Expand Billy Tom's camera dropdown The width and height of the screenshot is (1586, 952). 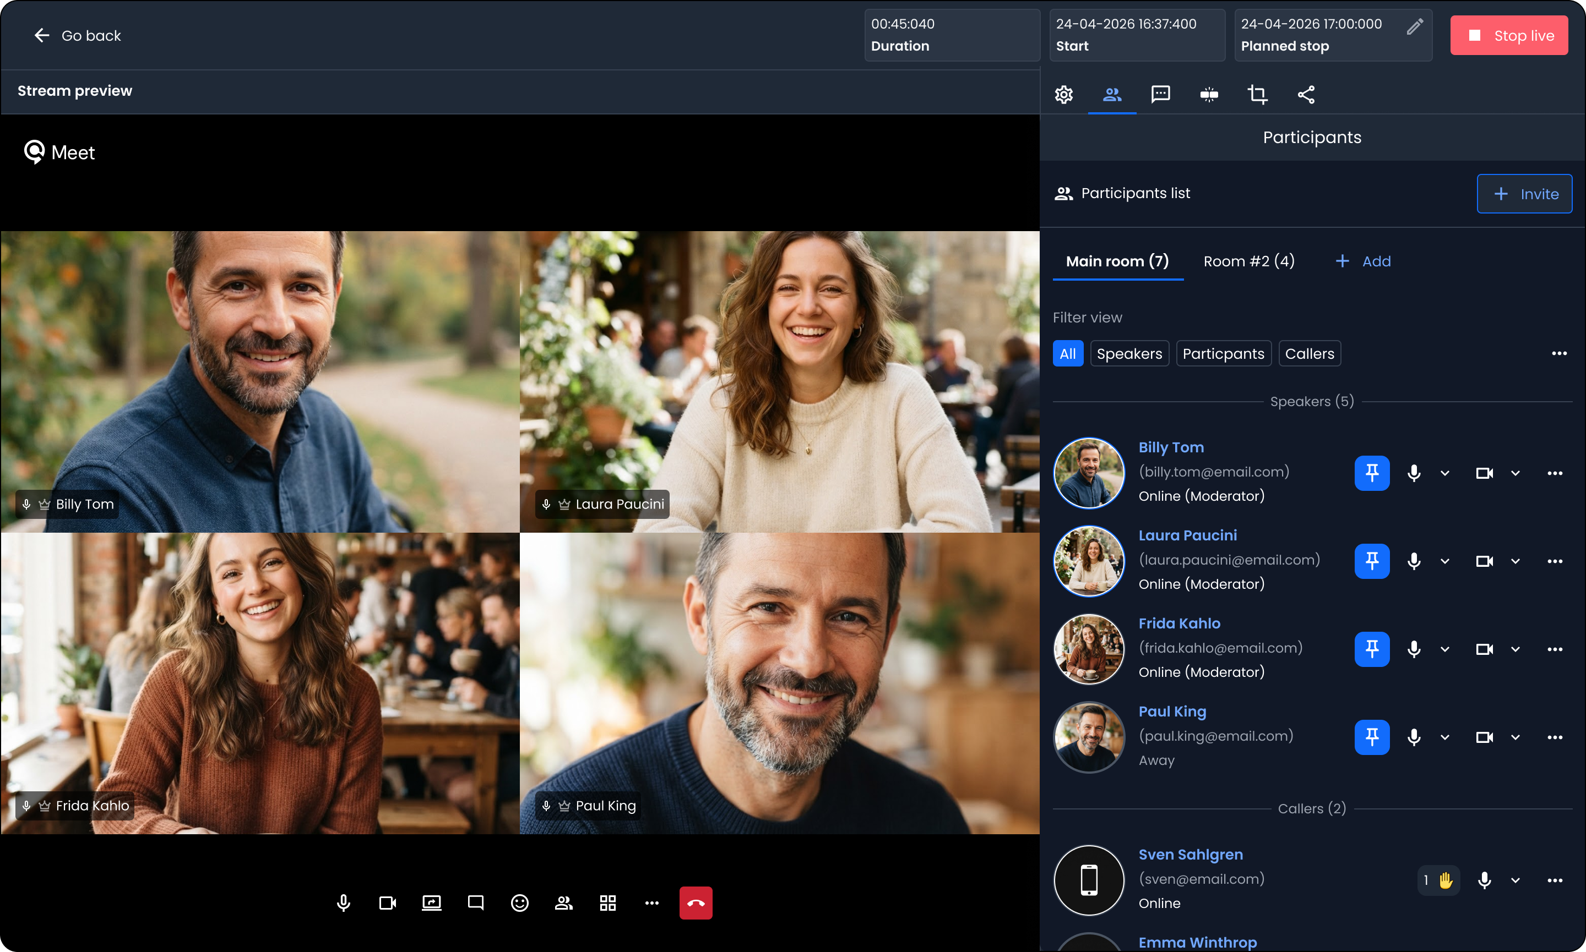pos(1516,473)
